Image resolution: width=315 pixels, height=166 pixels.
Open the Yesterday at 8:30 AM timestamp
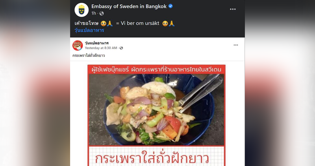click(x=101, y=48)
